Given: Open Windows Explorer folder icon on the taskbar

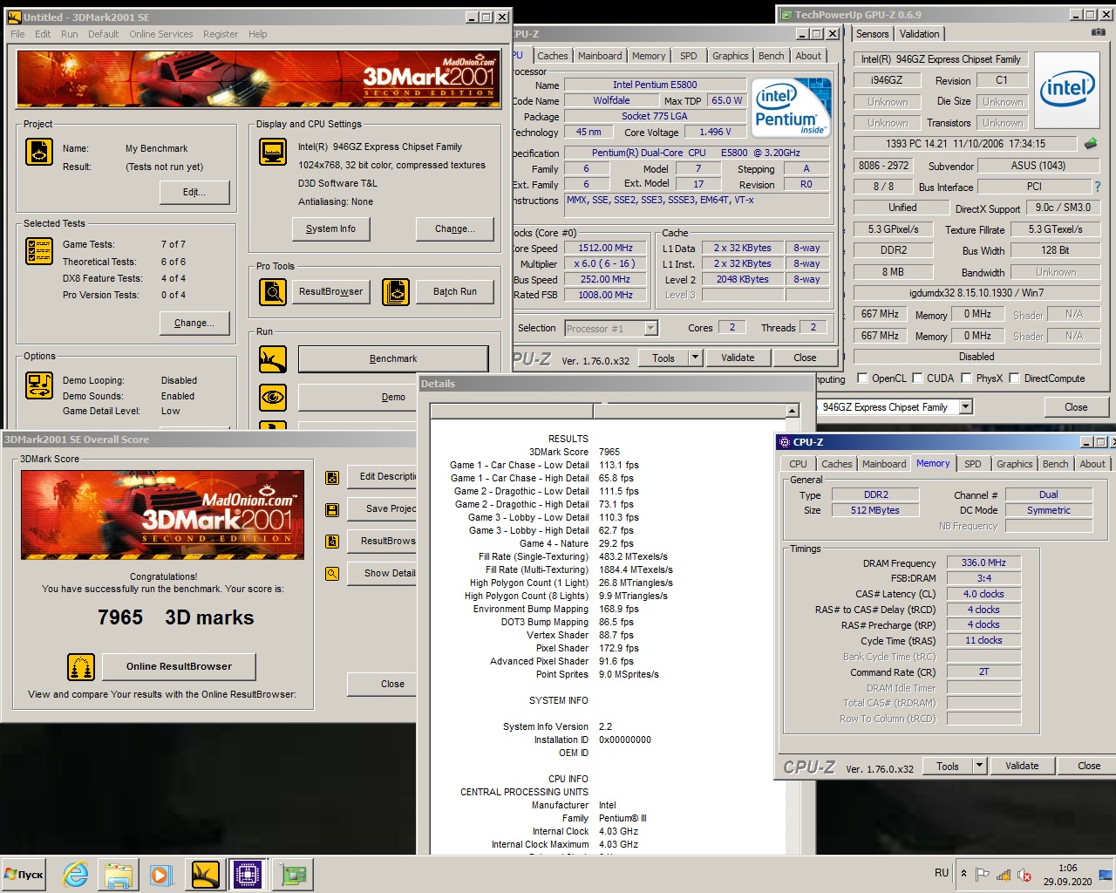Looking at the screenshot, I should (119, 875).
